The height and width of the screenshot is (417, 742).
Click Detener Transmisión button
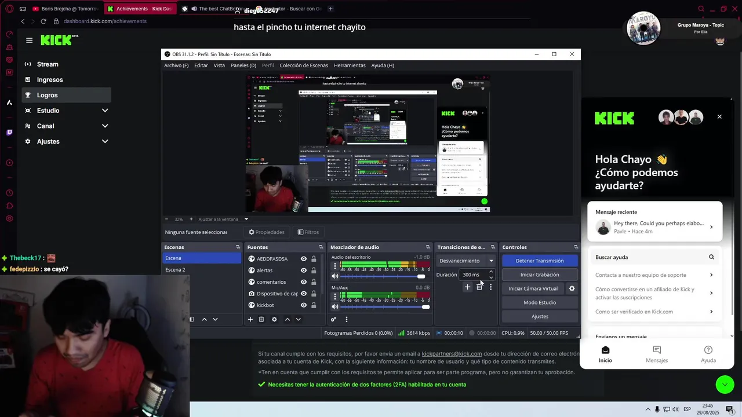(x=540, y=261)
